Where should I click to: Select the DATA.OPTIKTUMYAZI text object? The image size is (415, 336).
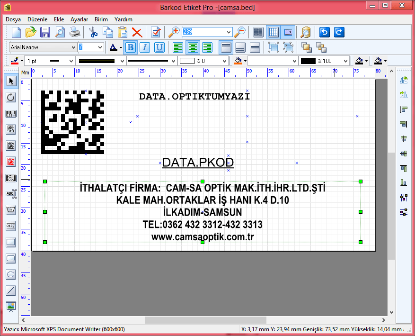[194, 97]
